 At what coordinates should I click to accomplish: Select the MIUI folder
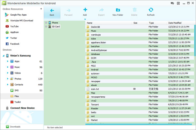[139, 66]
